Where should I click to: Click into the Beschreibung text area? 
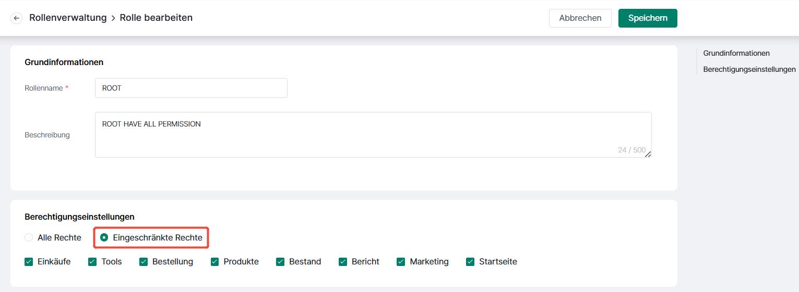point(373,135)
